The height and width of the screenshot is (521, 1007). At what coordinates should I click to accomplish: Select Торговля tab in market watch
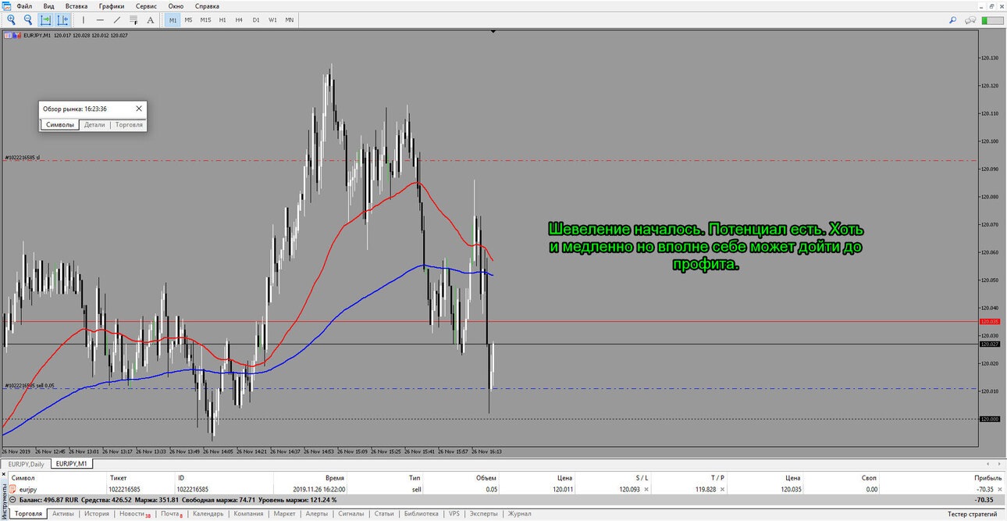129,124
